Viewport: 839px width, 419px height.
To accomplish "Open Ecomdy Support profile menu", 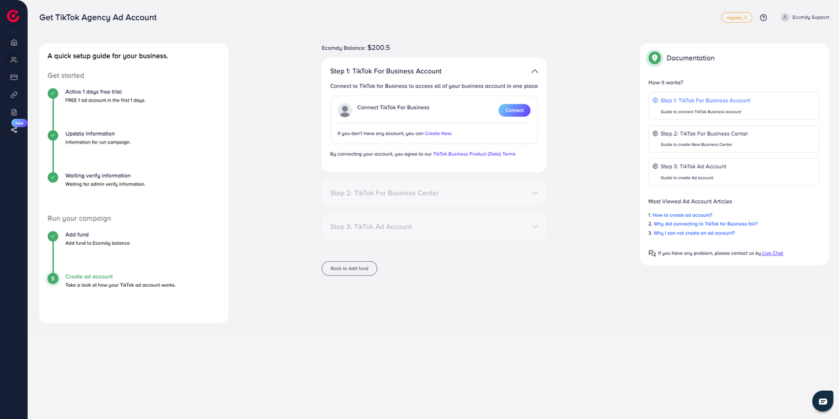I will coord(805,18).
